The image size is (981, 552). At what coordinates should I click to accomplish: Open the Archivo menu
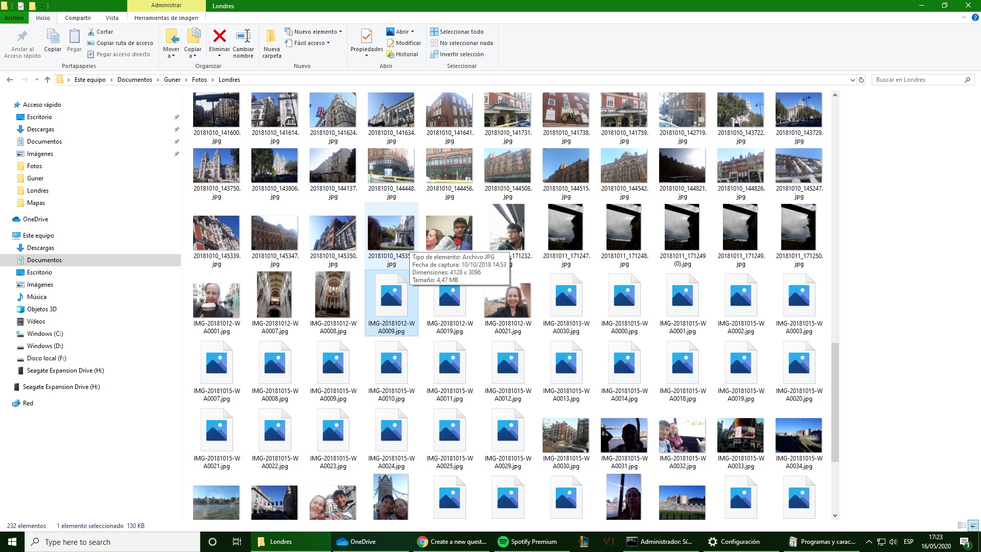coord(14,18)
